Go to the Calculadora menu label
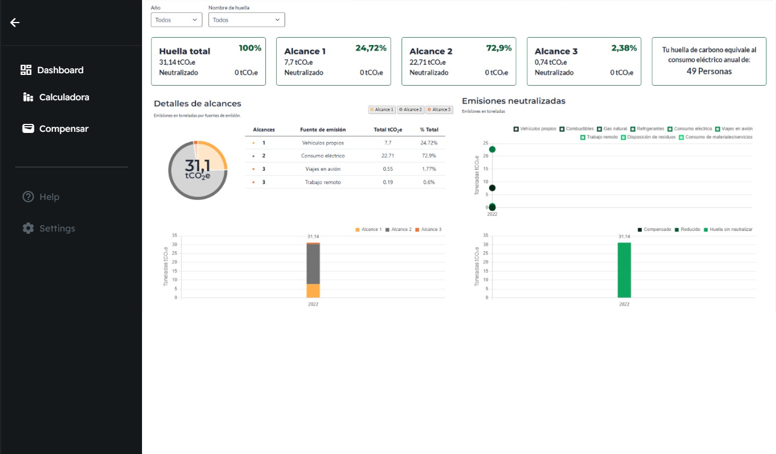The width and height of the screenshot is (776, 454). coord(64,97)
